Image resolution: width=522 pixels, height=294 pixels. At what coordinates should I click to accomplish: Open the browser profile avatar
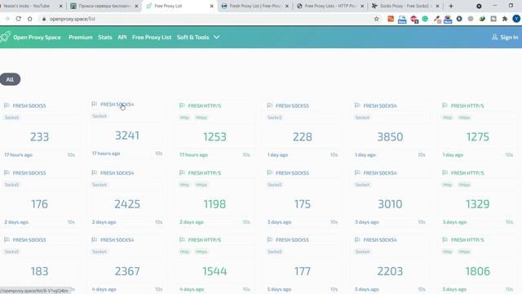516,19
